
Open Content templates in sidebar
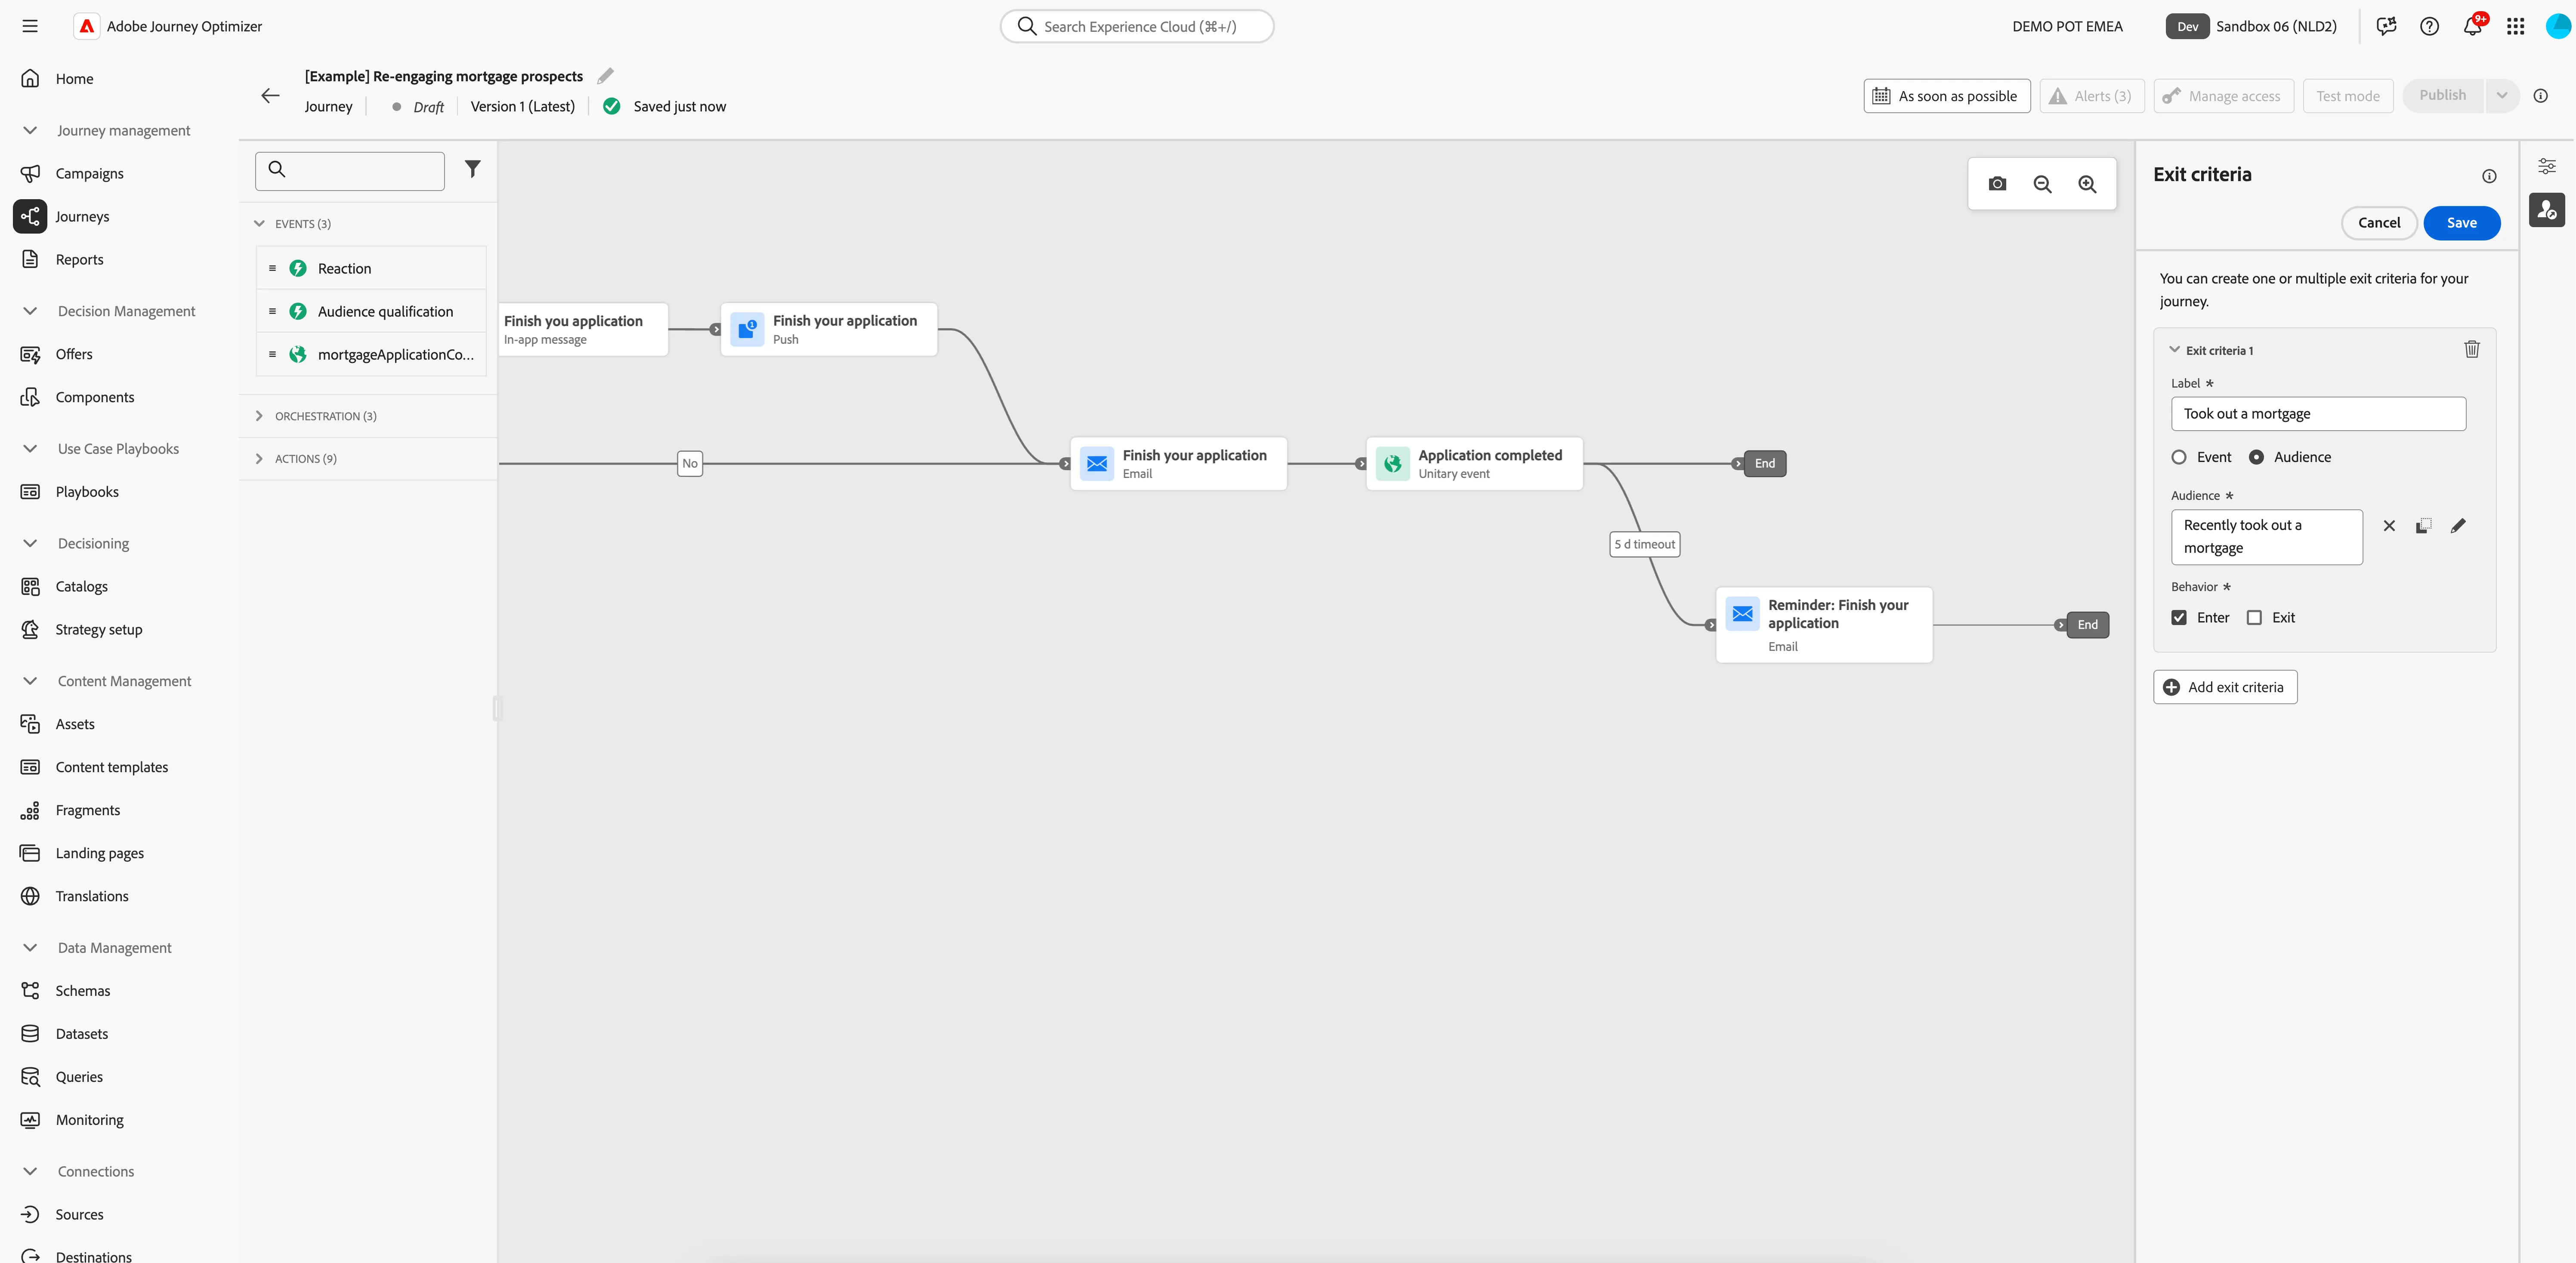click(111, 768)
